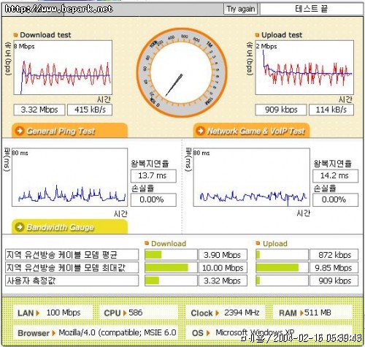Click the Bandwidth Download column bullet icon
The height and width of the screenshot is (347, 365).
point(147,243)
